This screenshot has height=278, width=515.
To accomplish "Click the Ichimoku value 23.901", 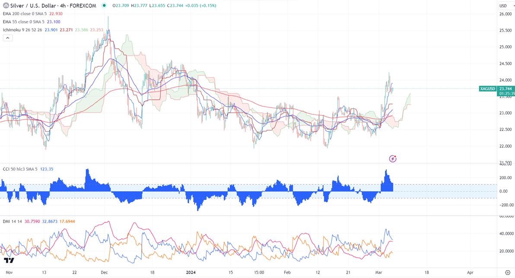I will (51, 30).
